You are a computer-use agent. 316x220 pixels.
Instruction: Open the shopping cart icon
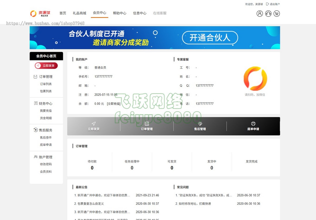276,14
